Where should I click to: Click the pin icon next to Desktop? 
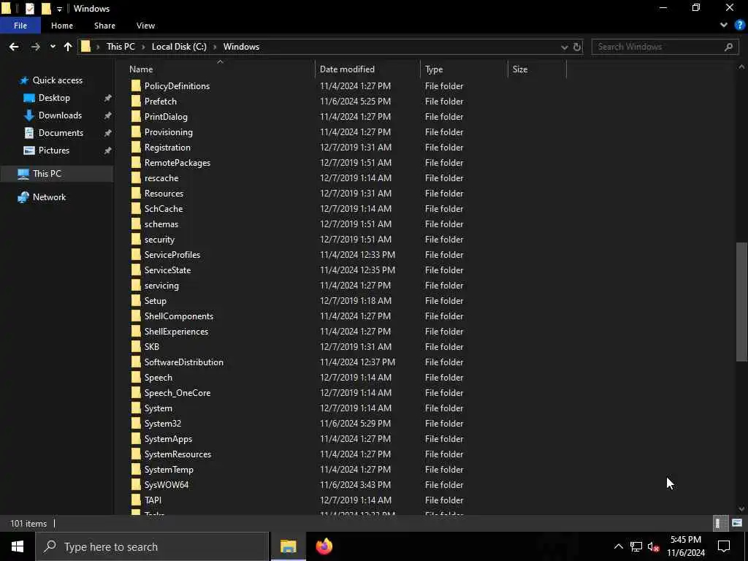point(108,98)
